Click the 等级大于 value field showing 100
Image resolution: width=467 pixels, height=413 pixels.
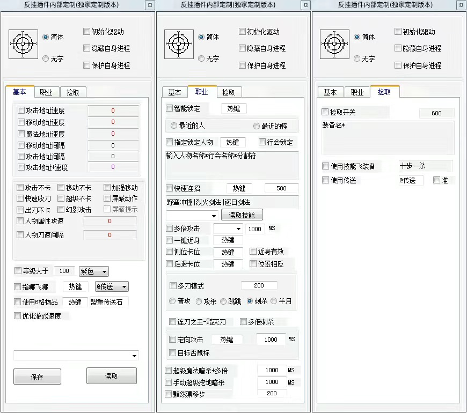coord(64,271)
